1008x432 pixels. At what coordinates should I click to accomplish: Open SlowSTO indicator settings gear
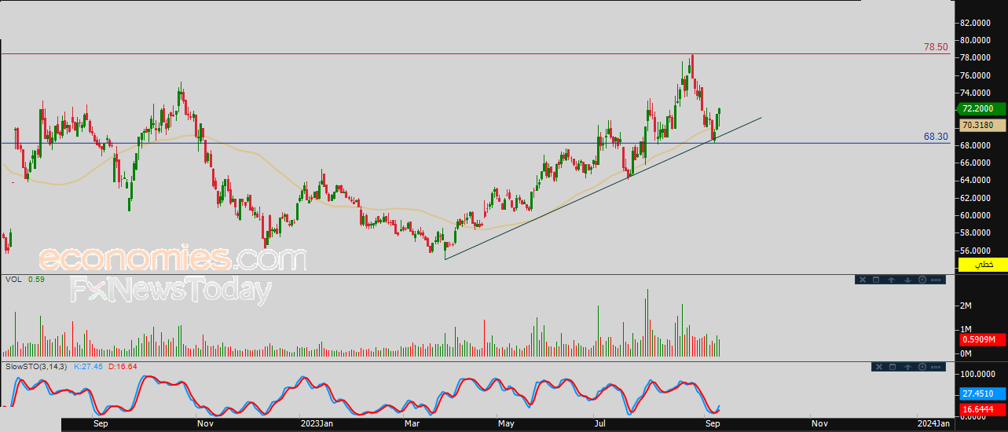click(922, 367)
